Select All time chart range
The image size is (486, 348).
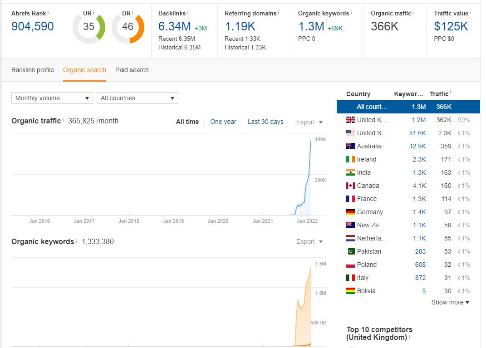(x=187, y=122)
